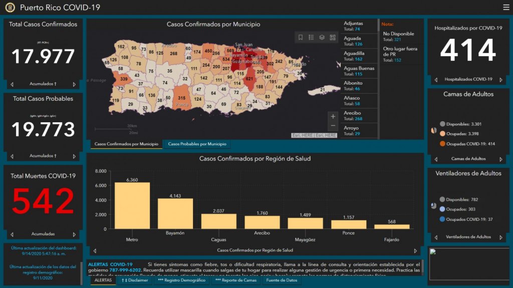
Task: Advance the Hospitalizados COVID-19 panel forward
Action: (500, 80)
